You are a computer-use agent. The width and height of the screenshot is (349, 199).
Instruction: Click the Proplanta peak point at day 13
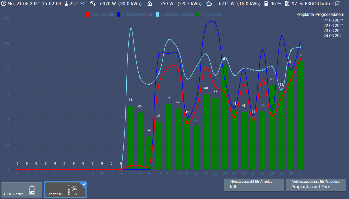(130, 29)
